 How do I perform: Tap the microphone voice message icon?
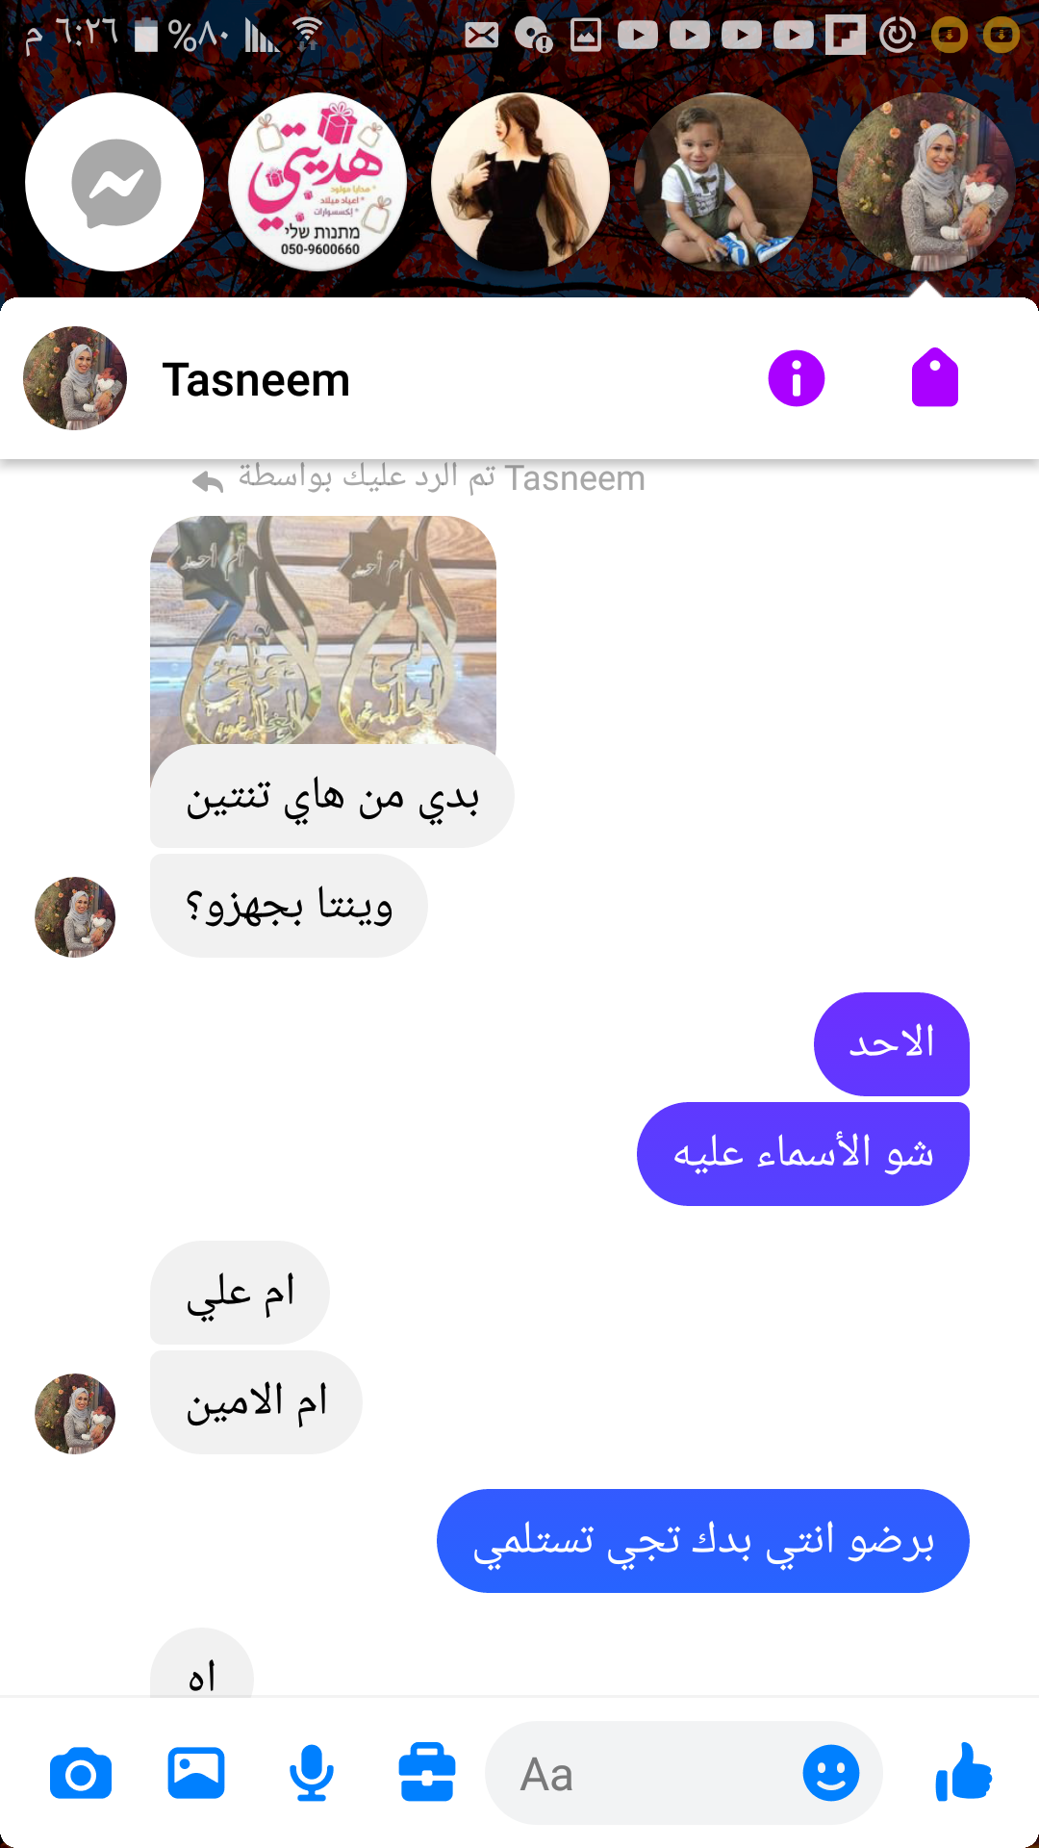pyautogui.click(x=312, y=1773)
